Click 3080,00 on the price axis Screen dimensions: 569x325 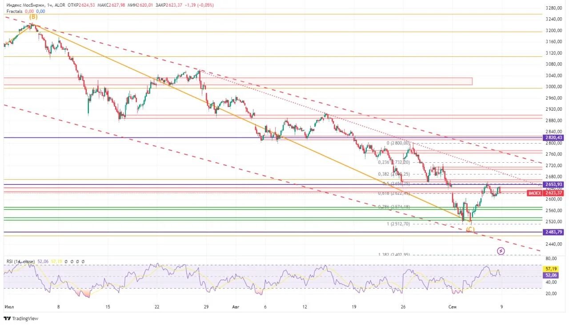point(554,64)
